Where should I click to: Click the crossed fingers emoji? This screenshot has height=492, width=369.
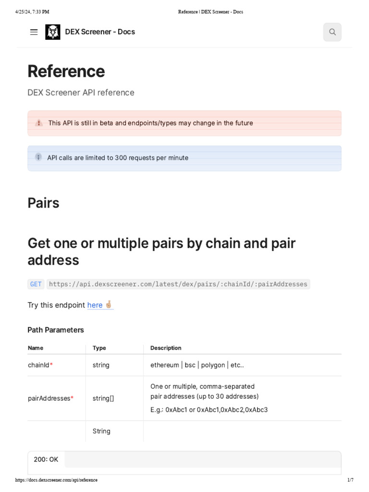point(109,305)
